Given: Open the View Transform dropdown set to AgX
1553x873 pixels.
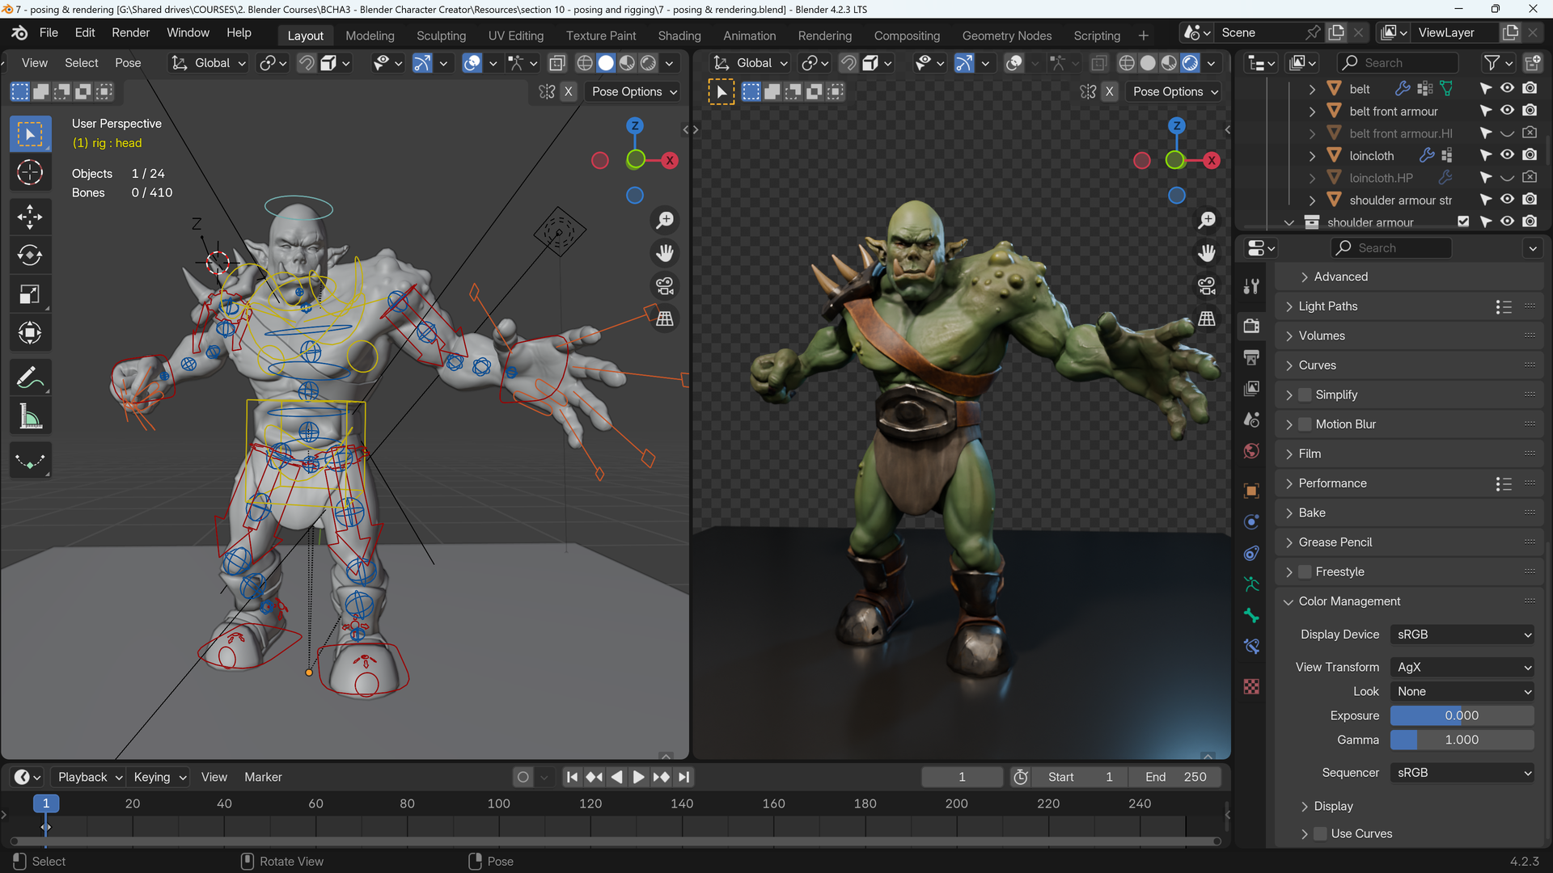Looking at the screenshot, I should (1461, 667).
